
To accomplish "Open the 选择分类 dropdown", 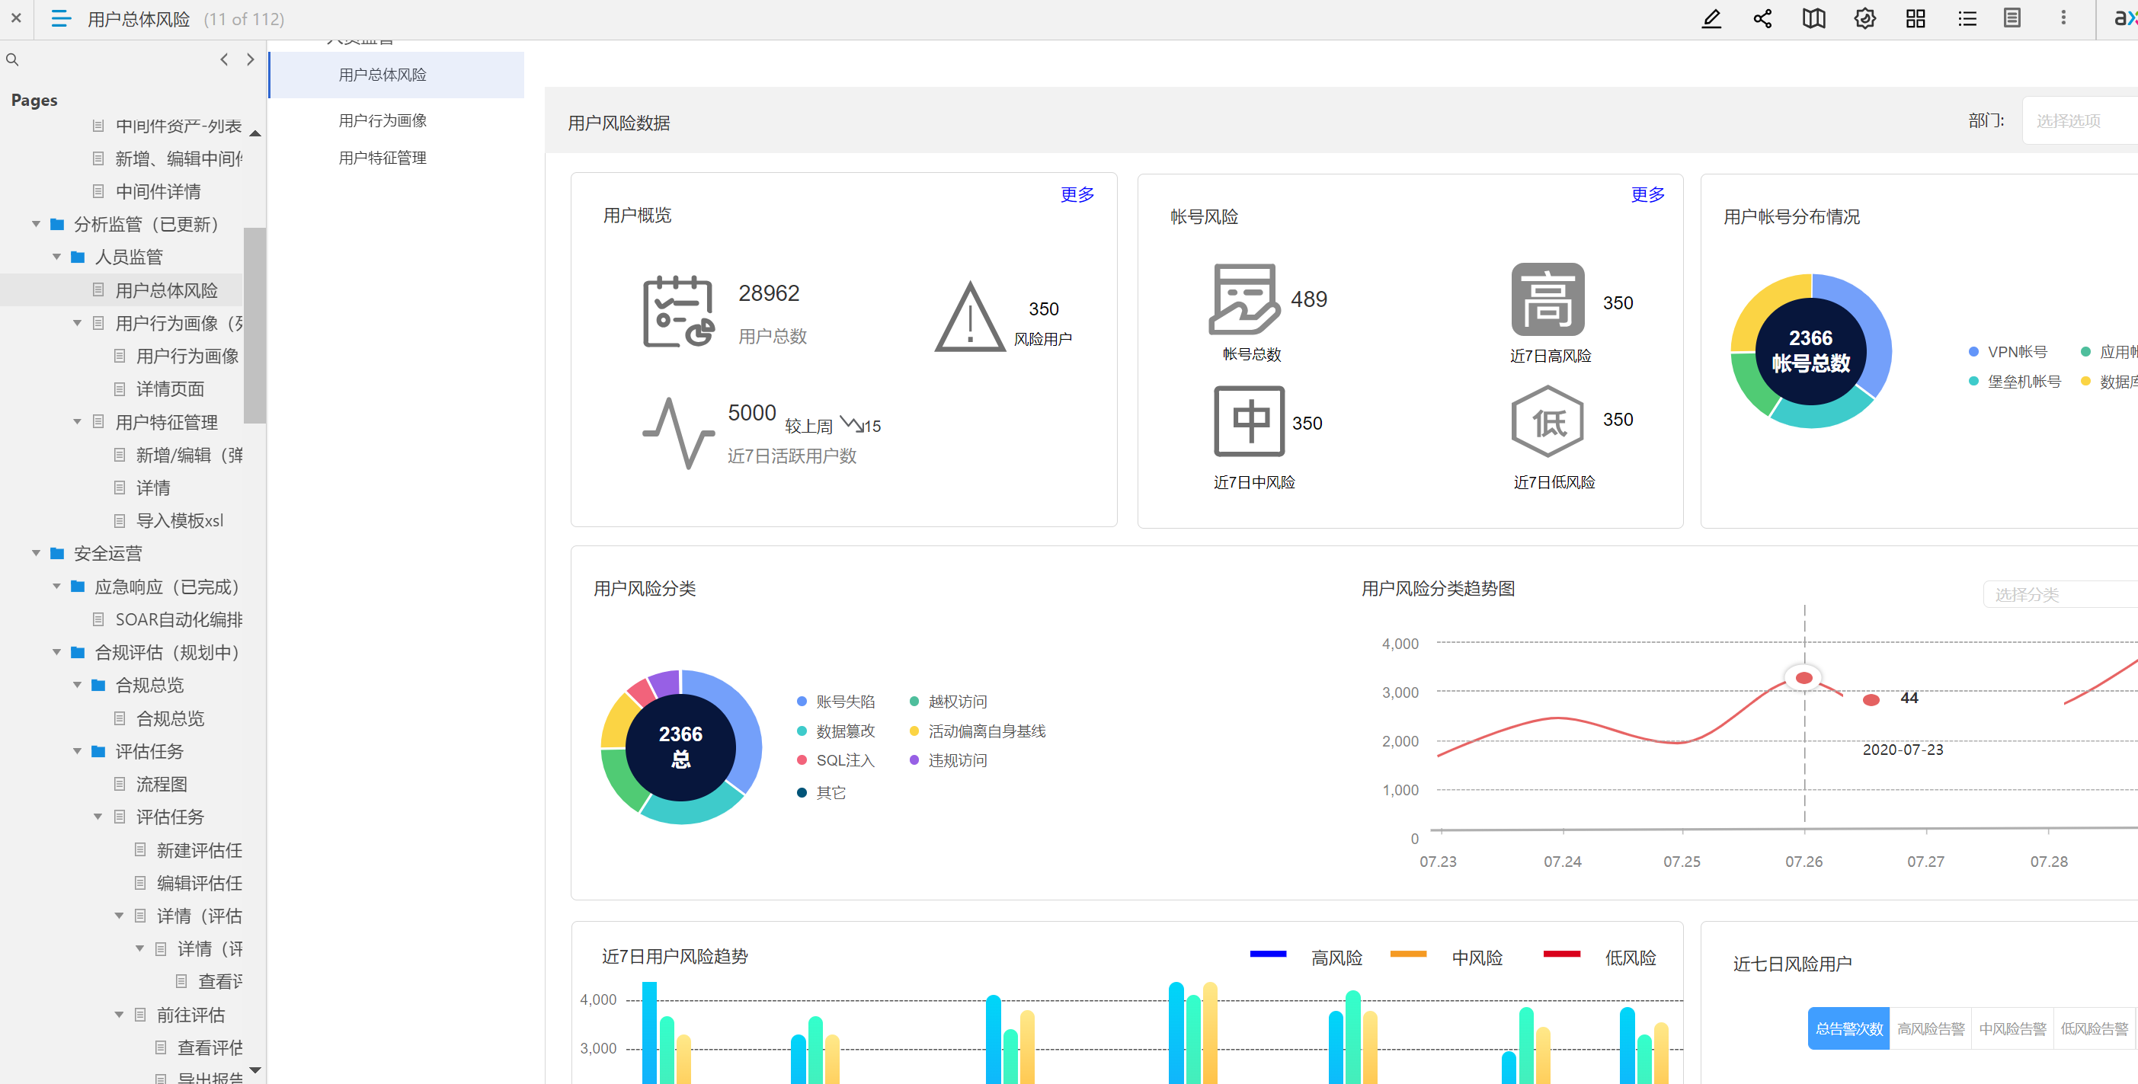I will 2060,594.
